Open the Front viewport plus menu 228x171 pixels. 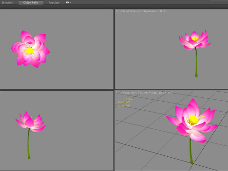pos(119,11)
